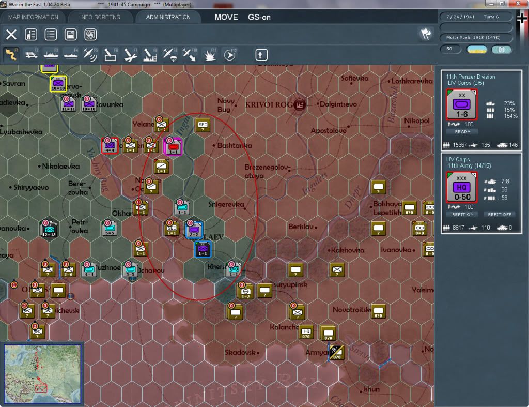Switch to the ADMINISTRATION tab
Image resolution: width=529 pixels, height=407 pixels.
tap(168, 17)
